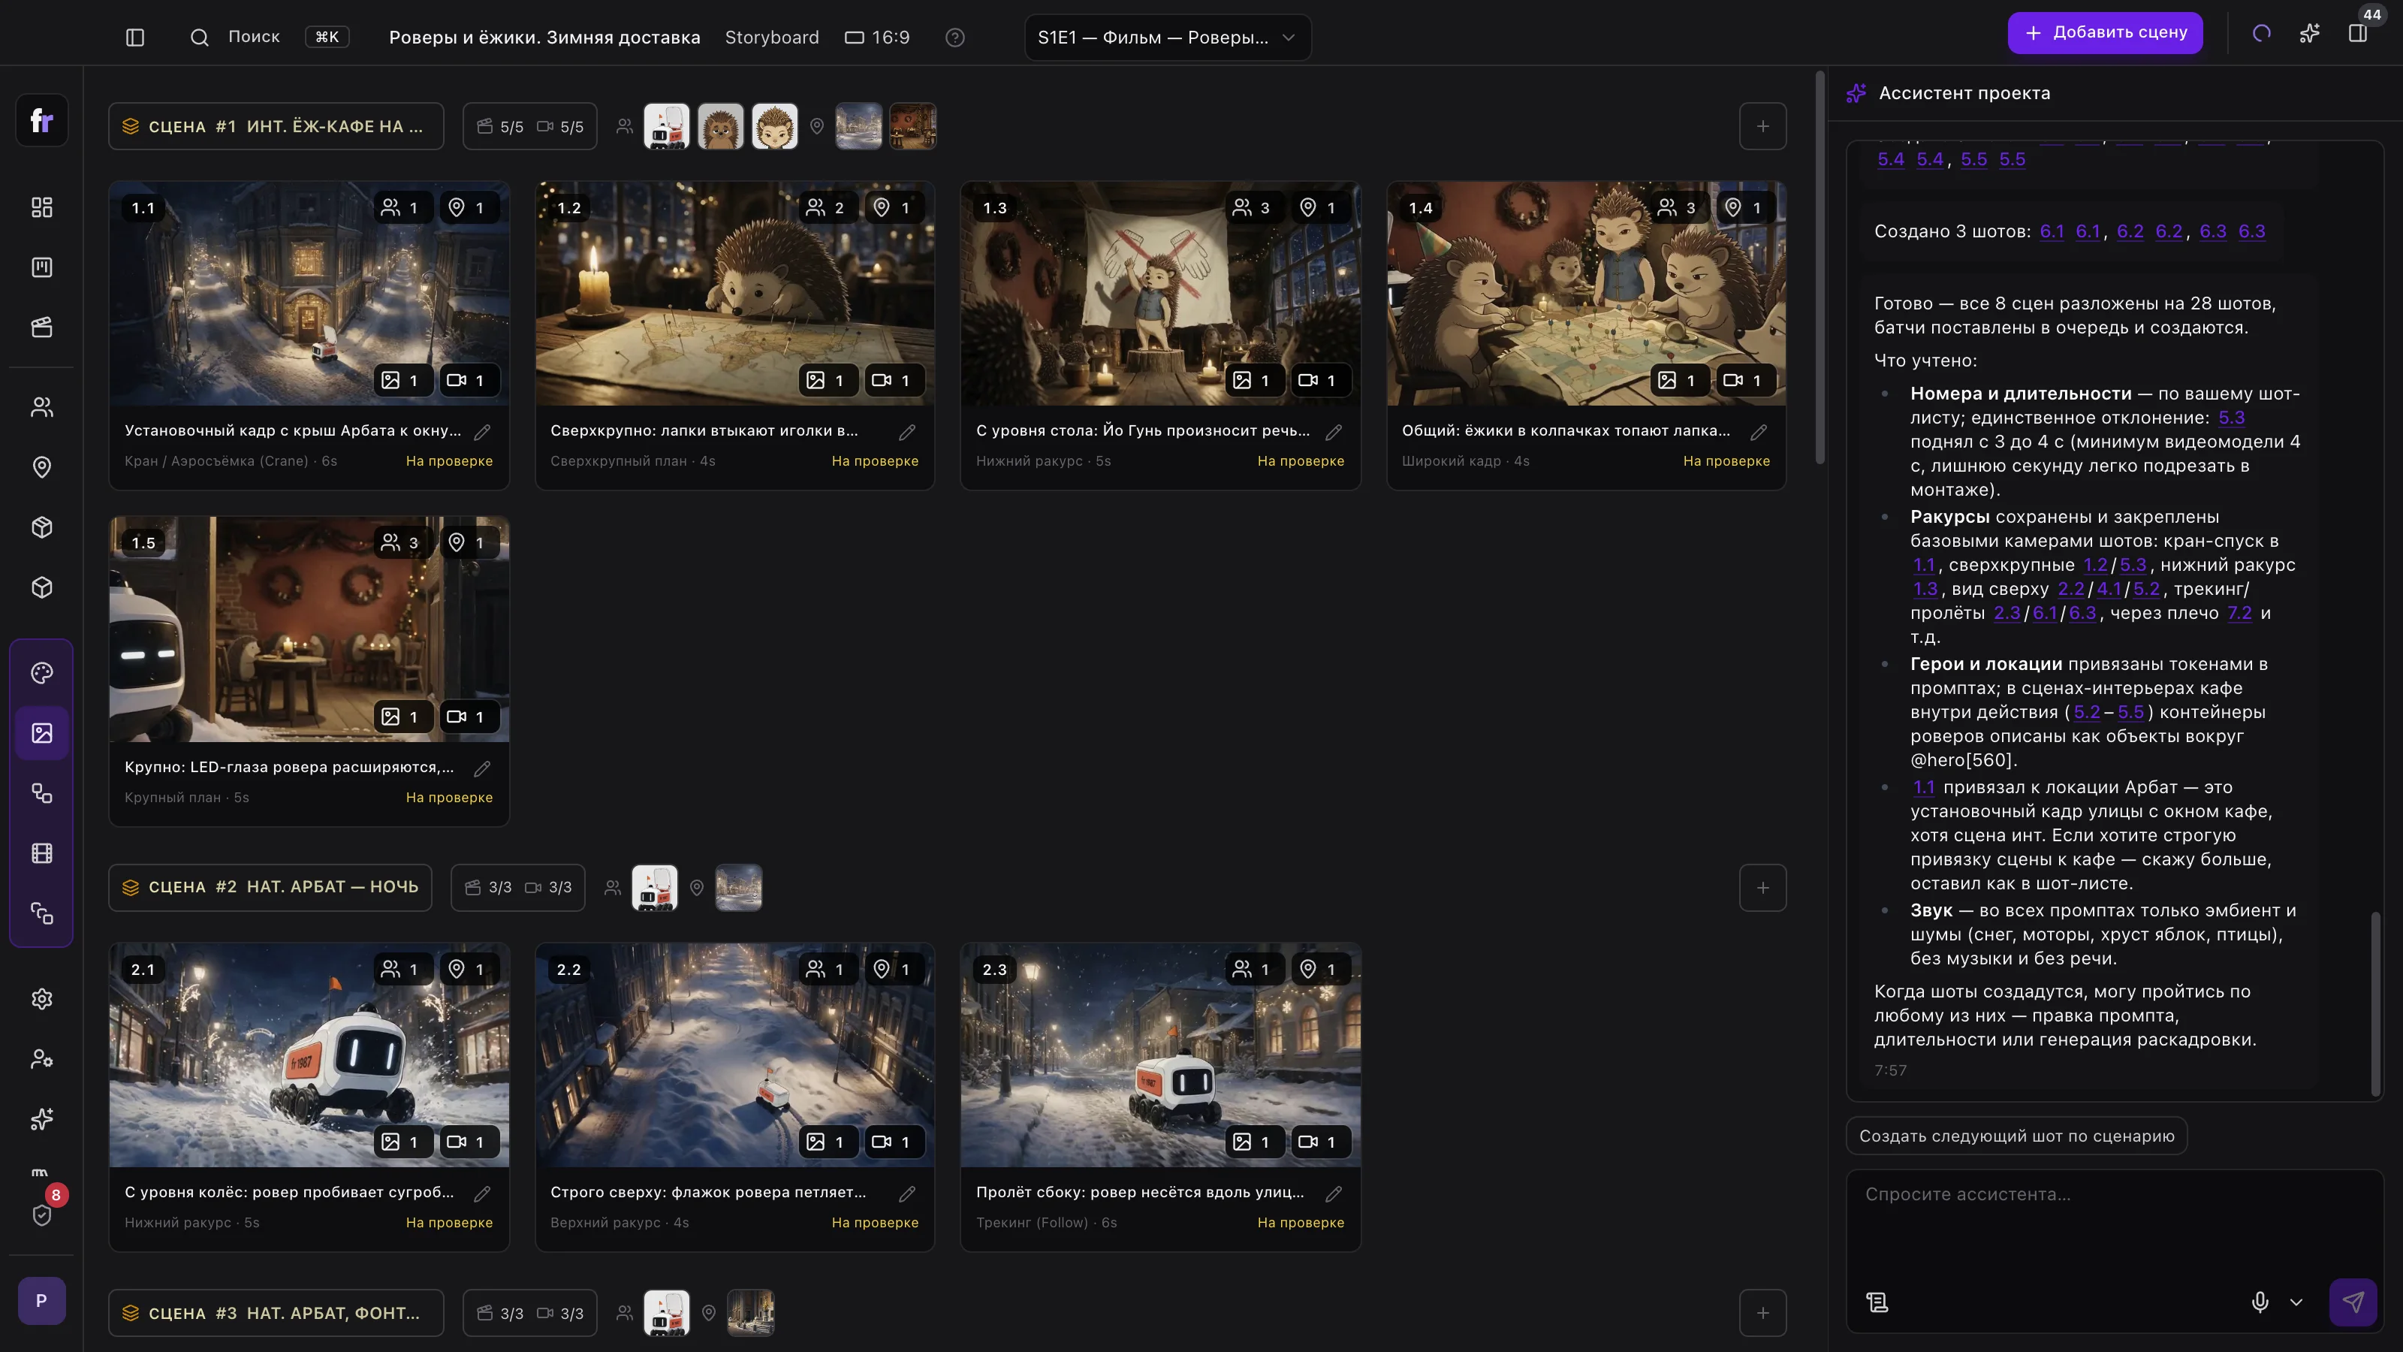Open shot 1.2 hedgehog map thumbnail
2403x1352 pixels.
(x=735, y=294)
